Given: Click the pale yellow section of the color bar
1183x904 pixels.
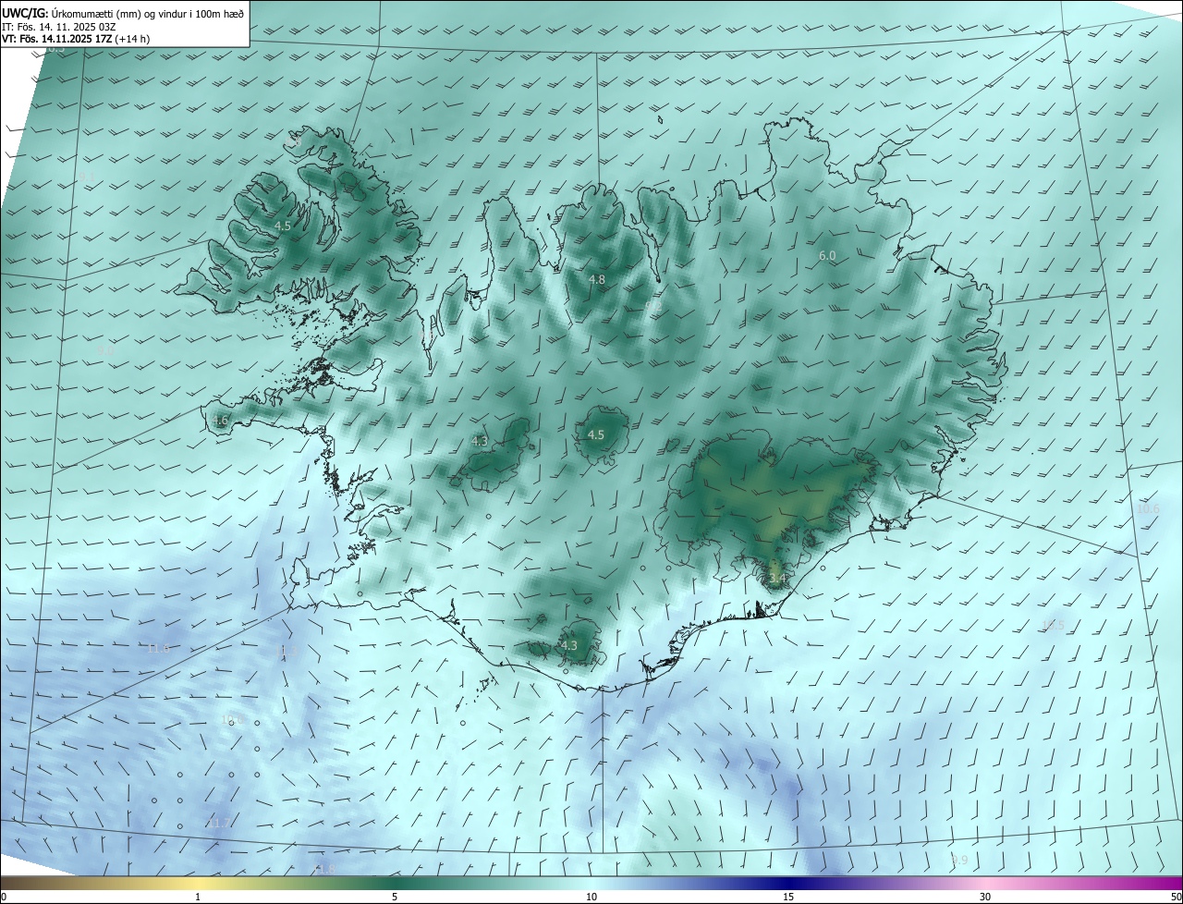Looking at the screenshot, I should coord(198,883).
